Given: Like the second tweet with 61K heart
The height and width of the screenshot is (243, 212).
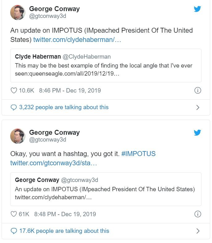Looking at the screenshot, I should coord(14,214).
